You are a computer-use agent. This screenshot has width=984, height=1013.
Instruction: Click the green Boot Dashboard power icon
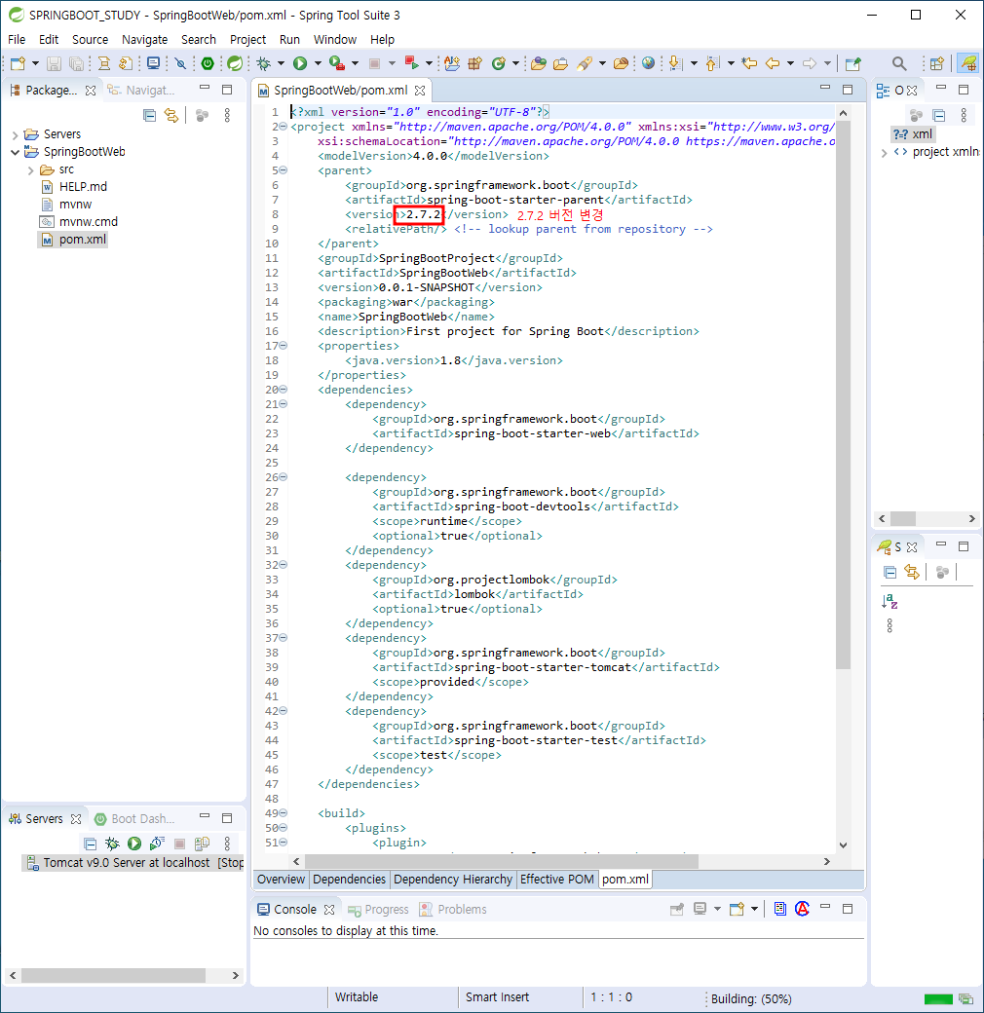(208, 63)
